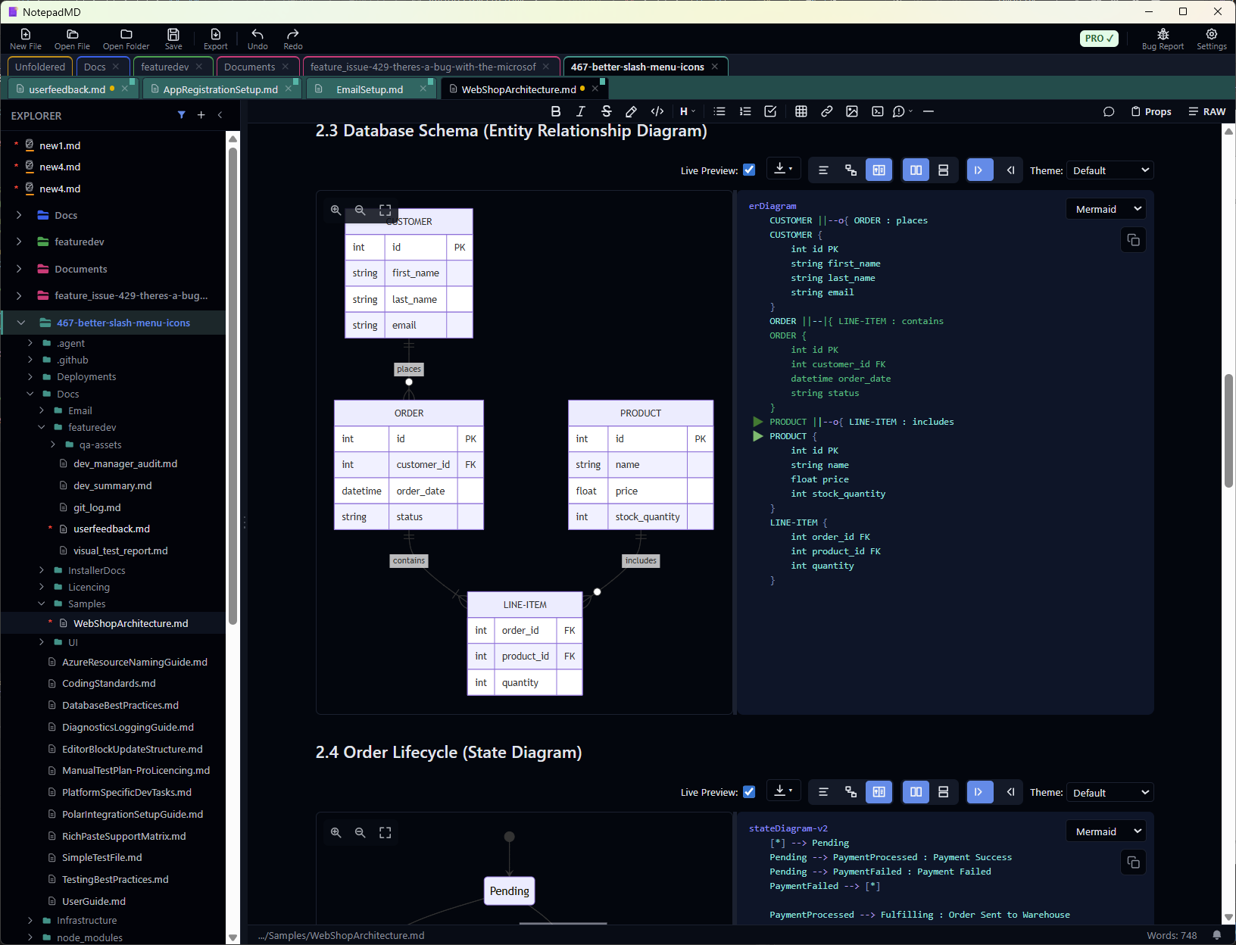Open the Props panel

tap(1151, 111)
